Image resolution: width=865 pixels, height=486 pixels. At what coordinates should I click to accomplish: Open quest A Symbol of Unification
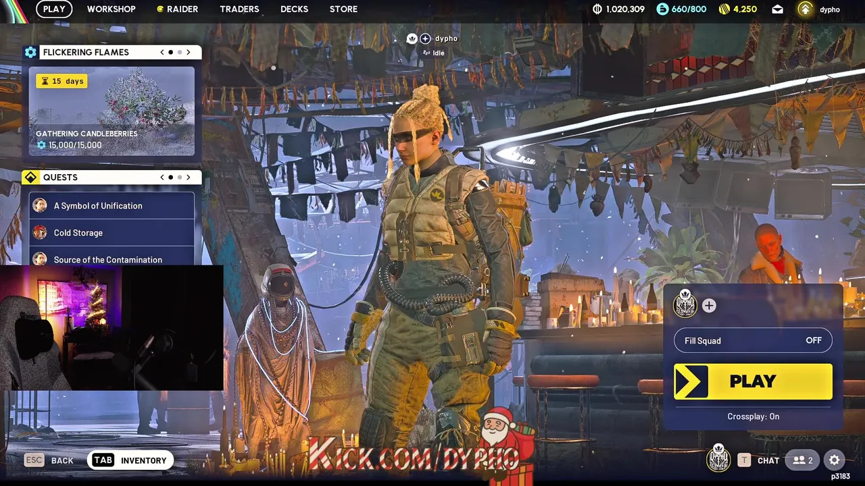tap(112, 205)
